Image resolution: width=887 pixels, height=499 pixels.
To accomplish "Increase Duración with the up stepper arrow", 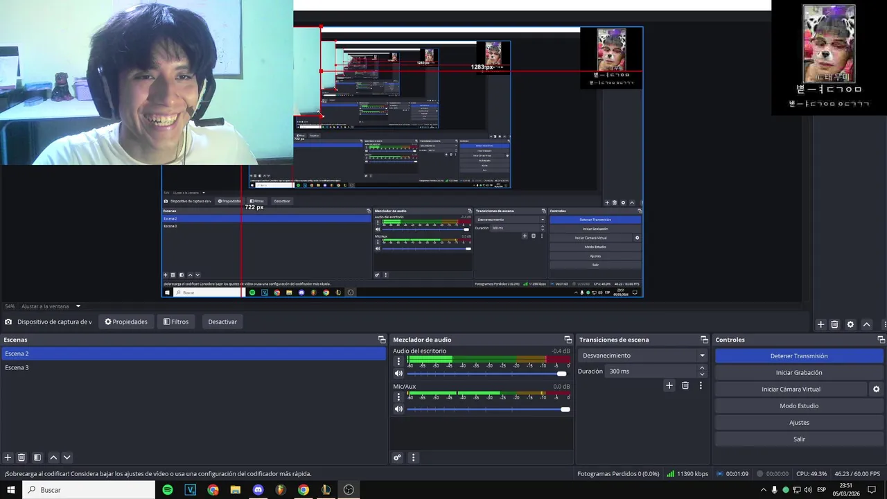I will [702, 368].
